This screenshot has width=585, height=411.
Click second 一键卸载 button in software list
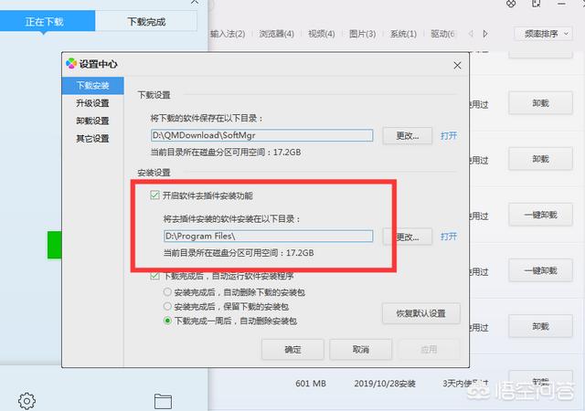pos(540,270)
